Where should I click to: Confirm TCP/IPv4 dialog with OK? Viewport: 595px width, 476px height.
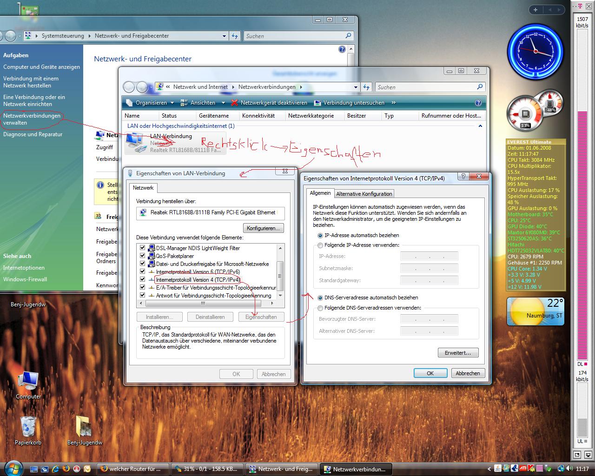(x=430, y=373)
